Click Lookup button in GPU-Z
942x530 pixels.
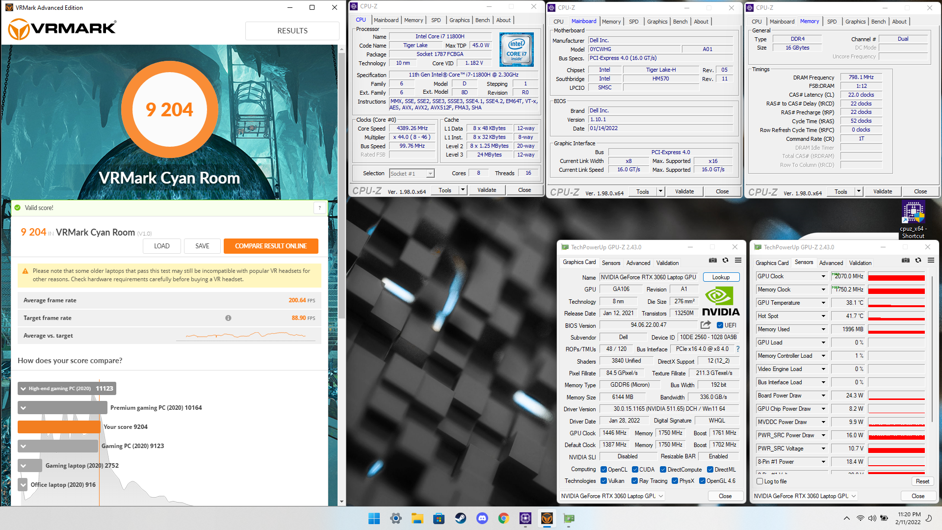point(721,277)
